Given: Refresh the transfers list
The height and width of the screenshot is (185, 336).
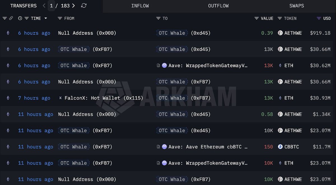Looking at the screenshot, I should pos(84,6).
